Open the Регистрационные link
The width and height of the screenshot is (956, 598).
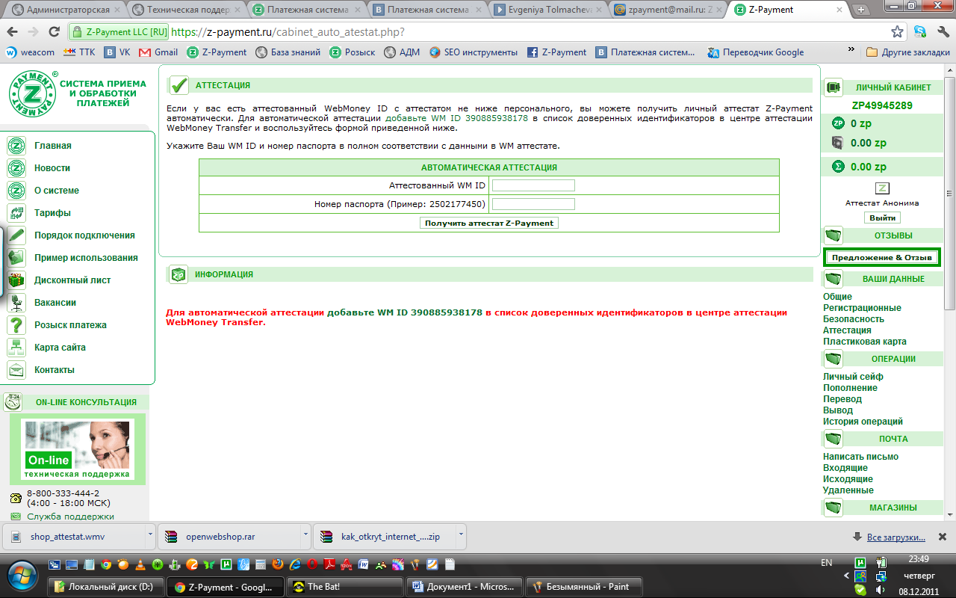pyautogui.click(x=862, y=308)
